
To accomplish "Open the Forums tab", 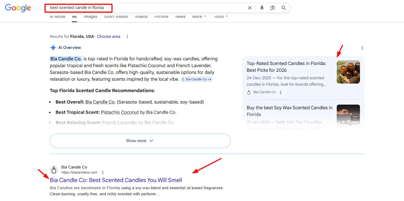I will pyautogui.click(x=161, y=16).
